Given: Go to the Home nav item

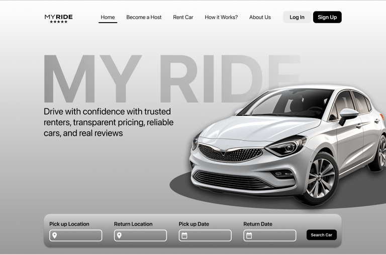Looking at the screenshot, I should point(108,17).
